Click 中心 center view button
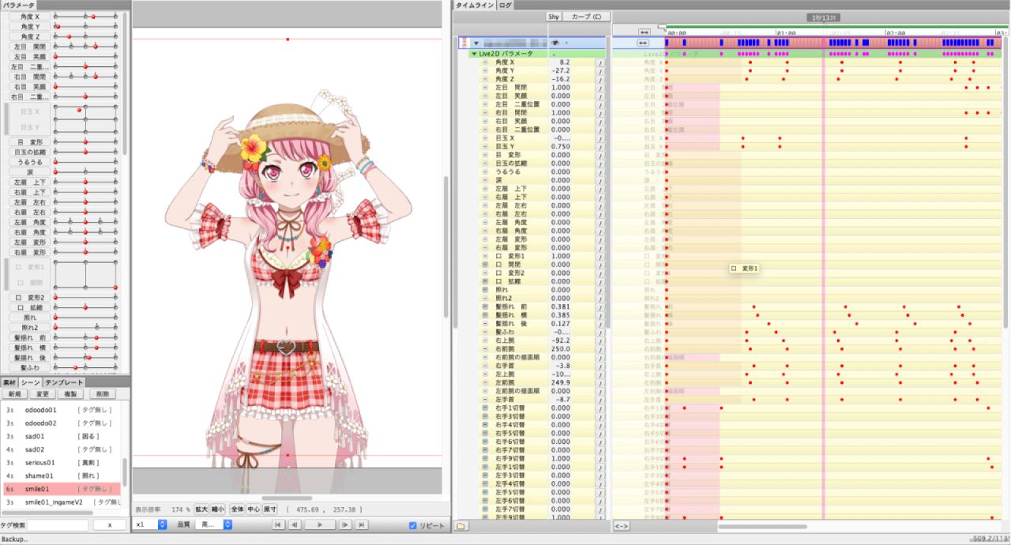Image resolution: width=1011 pixels, height=545 pixels. [x=254, y=509]
